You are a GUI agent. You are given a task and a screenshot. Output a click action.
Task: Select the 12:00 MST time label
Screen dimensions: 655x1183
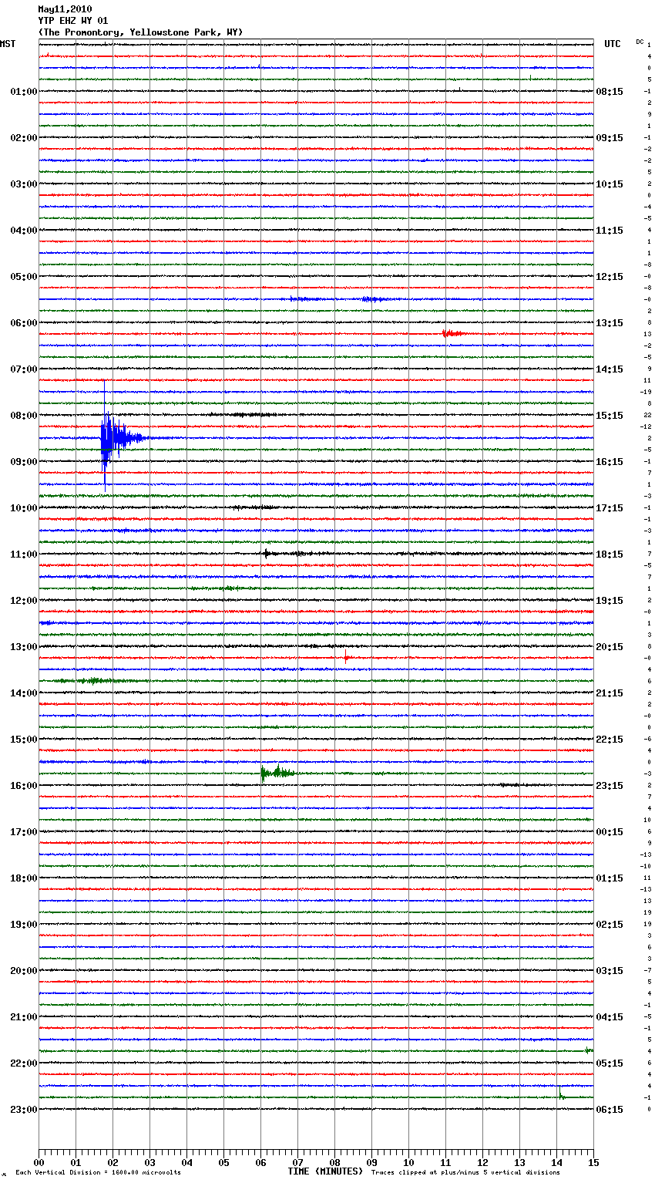[x=23, y=601]
